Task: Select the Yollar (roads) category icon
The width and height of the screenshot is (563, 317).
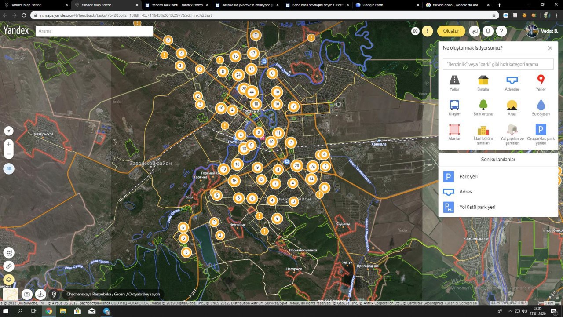Action: 454,80
